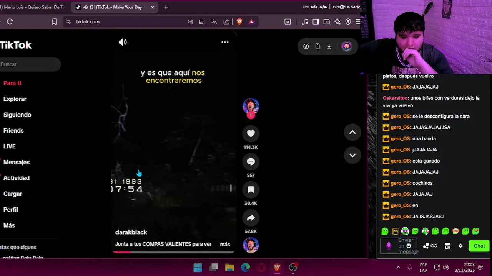Open the Brave VPN shield icon
This screenshot has height=276, width=492.
coord(348,22)
